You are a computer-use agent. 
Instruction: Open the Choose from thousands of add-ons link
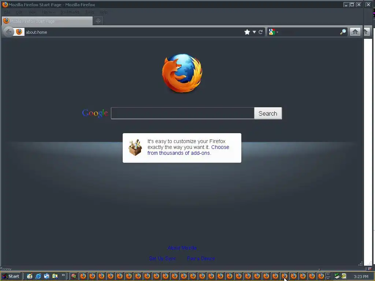tap(188, 150)
